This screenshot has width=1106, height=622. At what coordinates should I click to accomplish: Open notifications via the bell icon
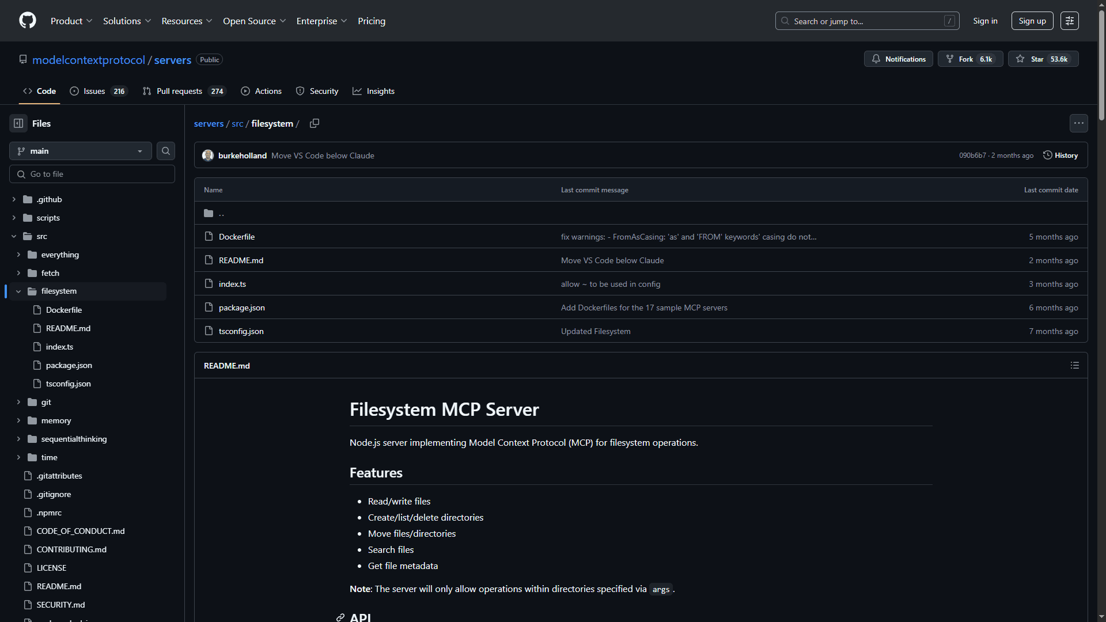pyautogui.click(x=876, y=59)
